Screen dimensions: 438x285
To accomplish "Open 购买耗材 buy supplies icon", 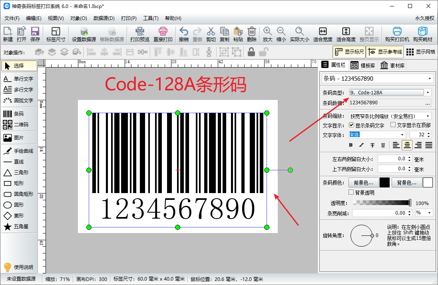I will (x=423, y=34).
